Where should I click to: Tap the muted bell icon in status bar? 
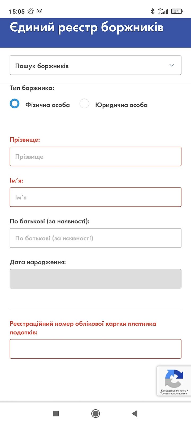point(31,11)
